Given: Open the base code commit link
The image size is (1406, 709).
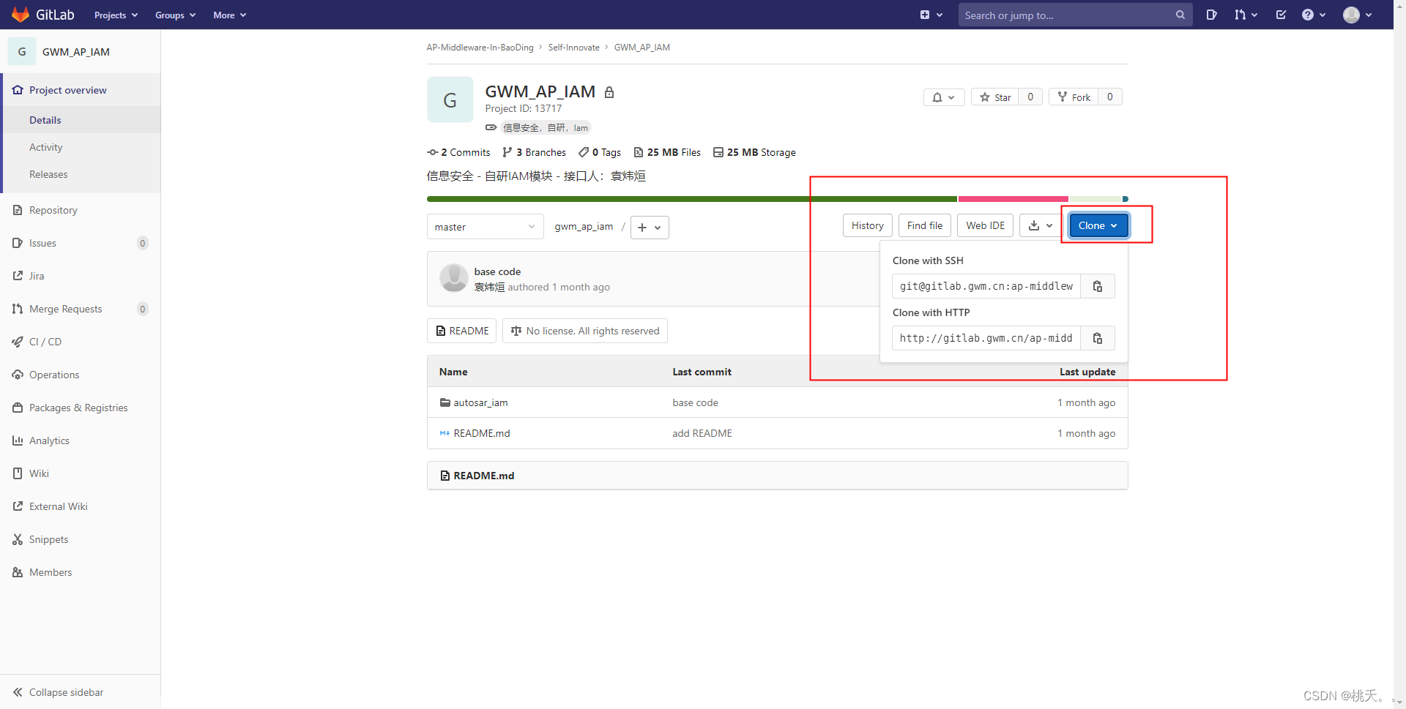Looking at the screenshot, I should (x=497, y=271).
